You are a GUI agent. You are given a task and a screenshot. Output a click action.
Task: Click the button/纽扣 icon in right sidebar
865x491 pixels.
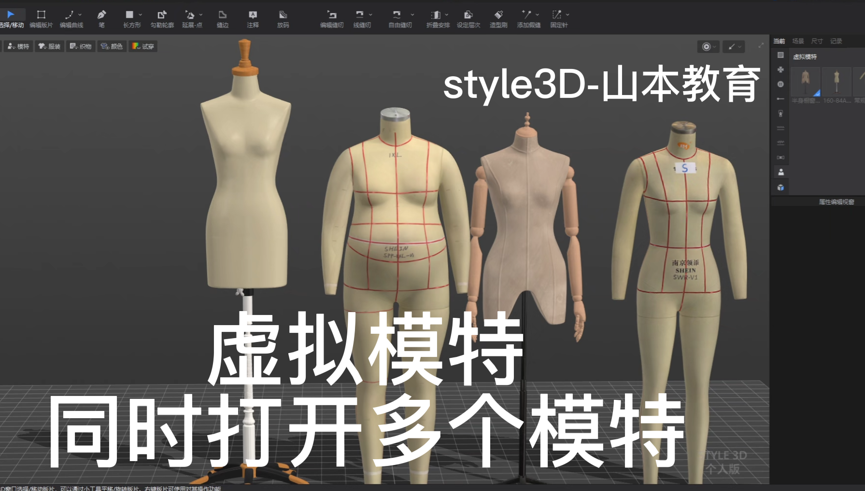(x=780, y=84)
